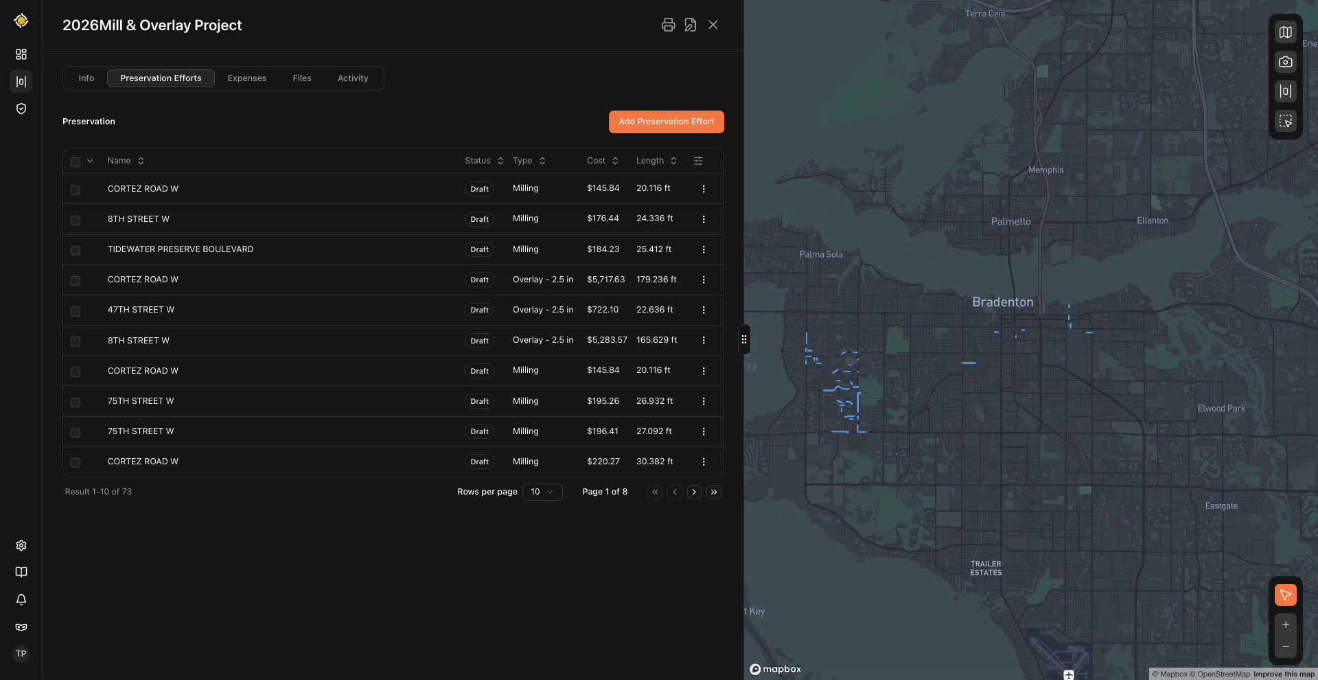Go to the next page of results
The height and width of the screenshot is (680, 1318).
click(694, 492)
